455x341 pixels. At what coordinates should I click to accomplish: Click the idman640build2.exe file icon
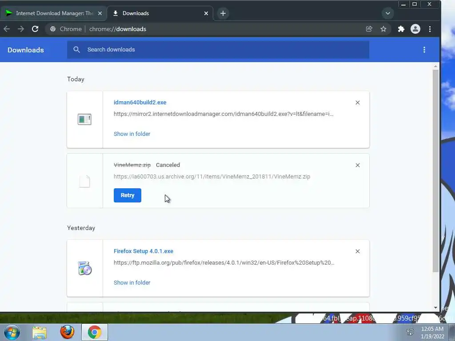pyautogui.click(x=84, y=119)
